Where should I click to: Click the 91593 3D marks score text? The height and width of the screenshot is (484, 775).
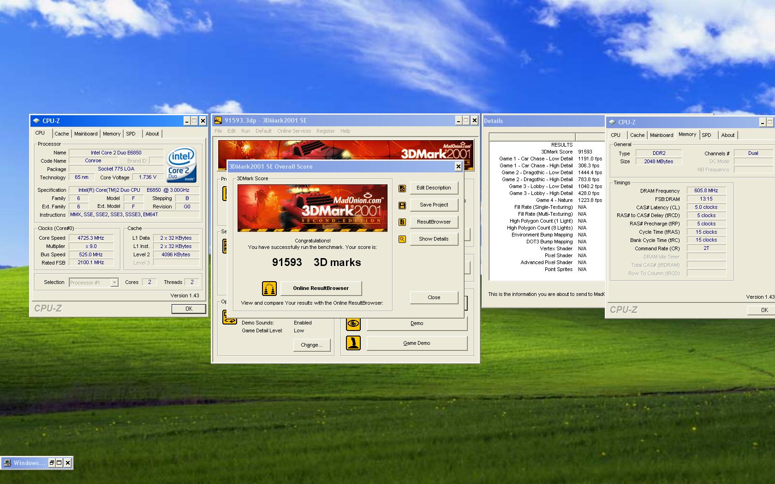[x=316, y=263]
